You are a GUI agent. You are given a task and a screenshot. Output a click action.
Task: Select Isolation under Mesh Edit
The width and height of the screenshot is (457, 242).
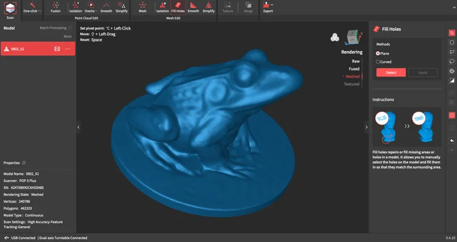[x=163, y=7]
